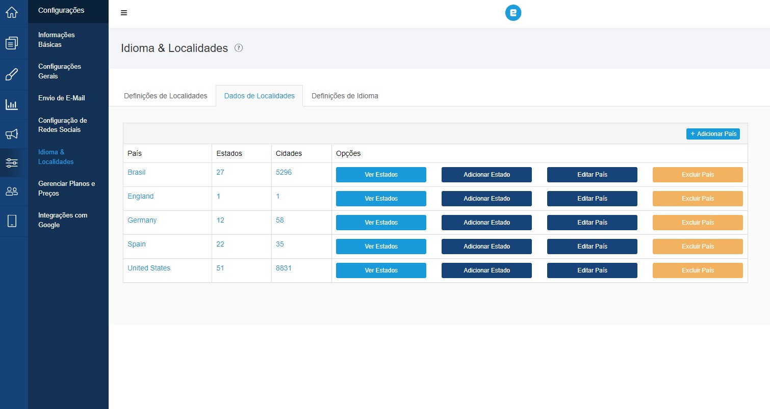770x409 pixels.
Task: Open the Definições de Localidades tab
Action: click(x=165, y=96)
